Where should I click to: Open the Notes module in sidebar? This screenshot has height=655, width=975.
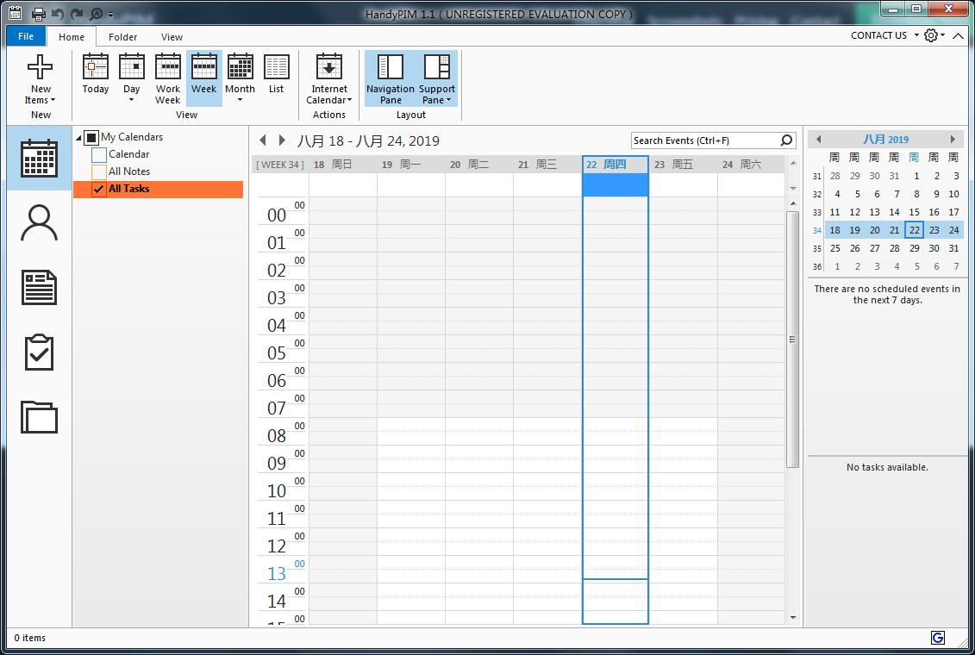point(39,287)
